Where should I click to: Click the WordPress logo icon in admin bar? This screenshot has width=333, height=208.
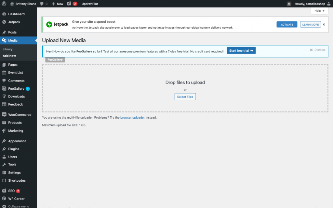(x=4, y=4)
